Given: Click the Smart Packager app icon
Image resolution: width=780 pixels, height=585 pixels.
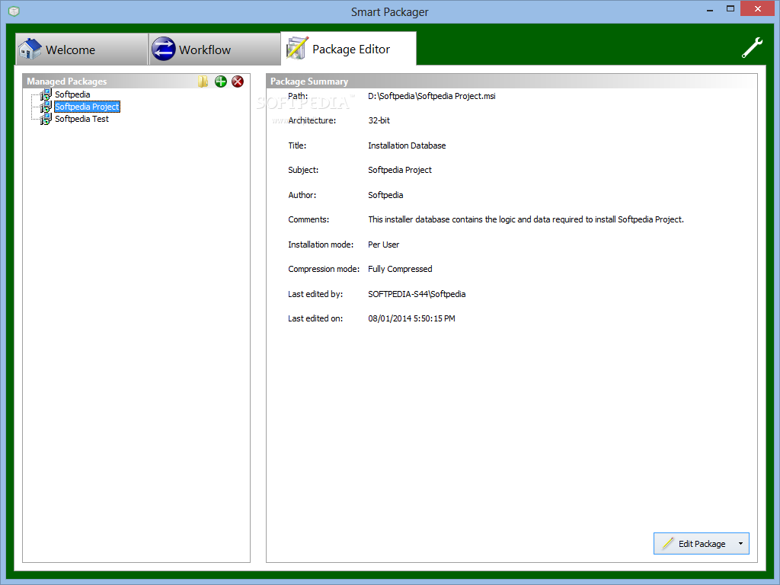Looking at the screenshot, I should tap(14, 11).
